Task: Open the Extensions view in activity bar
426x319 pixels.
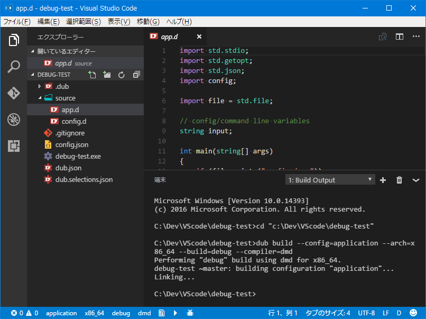Action: click(x=14, y=146)
